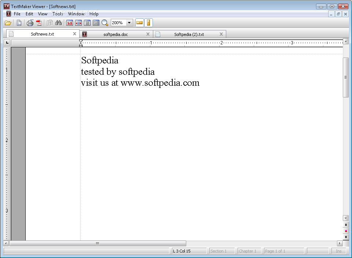Click the 'Softpedia' line in document
The width and height of the screenshot is (352, 258).
[x=100, y=60]
